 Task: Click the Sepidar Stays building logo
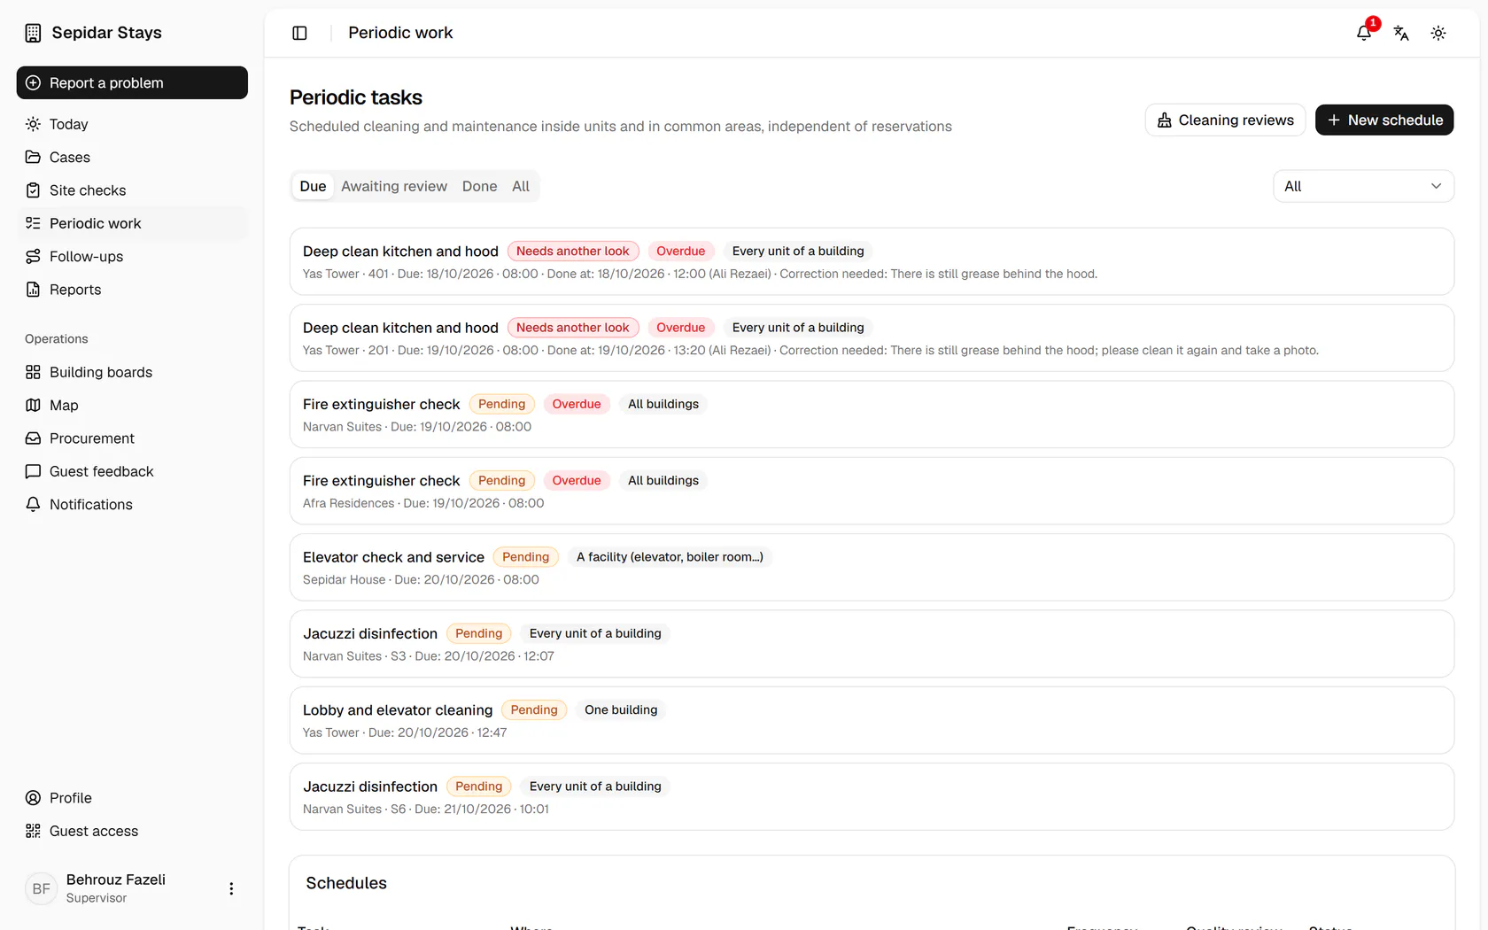click(33, 33)
